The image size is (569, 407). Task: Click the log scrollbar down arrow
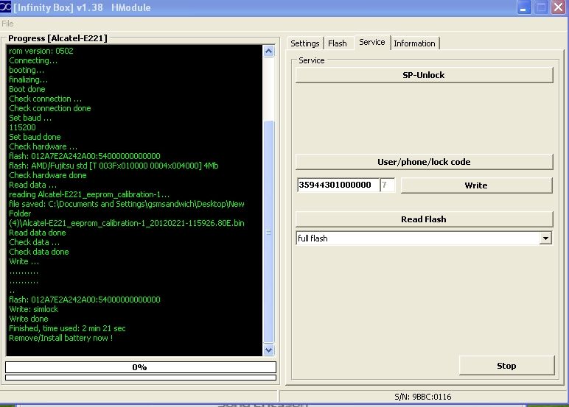268,351
